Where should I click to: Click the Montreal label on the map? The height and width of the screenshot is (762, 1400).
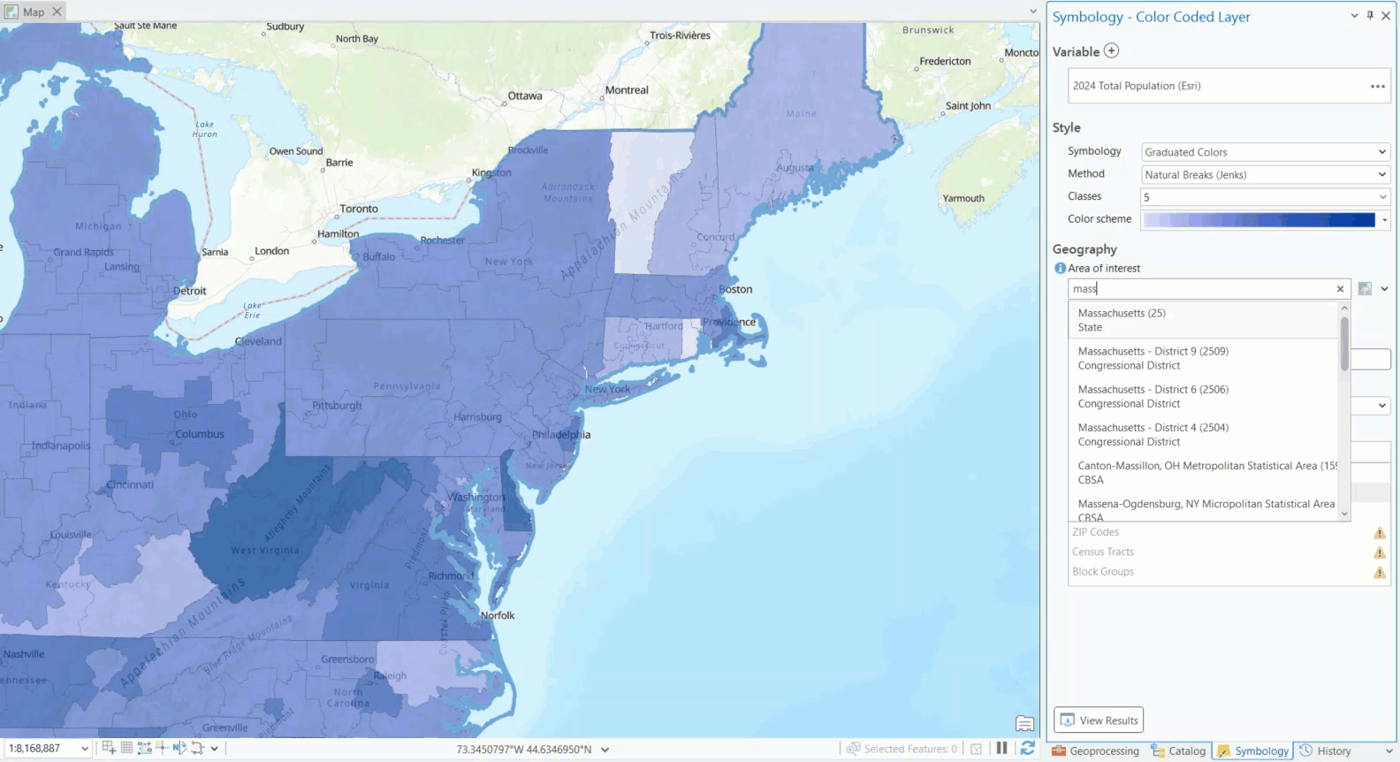point(627,90)
